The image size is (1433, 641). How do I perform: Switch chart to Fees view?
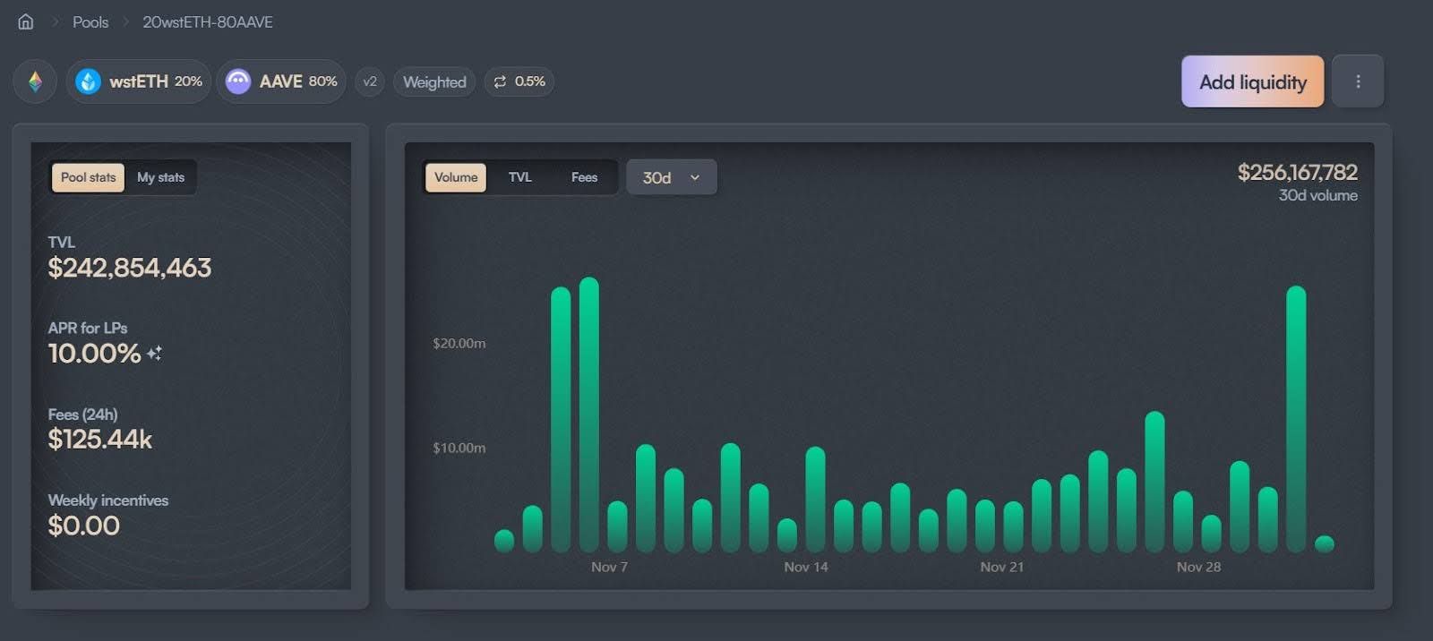[584, 177]
